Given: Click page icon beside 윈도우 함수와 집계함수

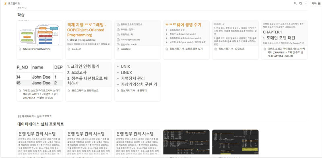Looking at the screenshot, I should coord(118,24).
